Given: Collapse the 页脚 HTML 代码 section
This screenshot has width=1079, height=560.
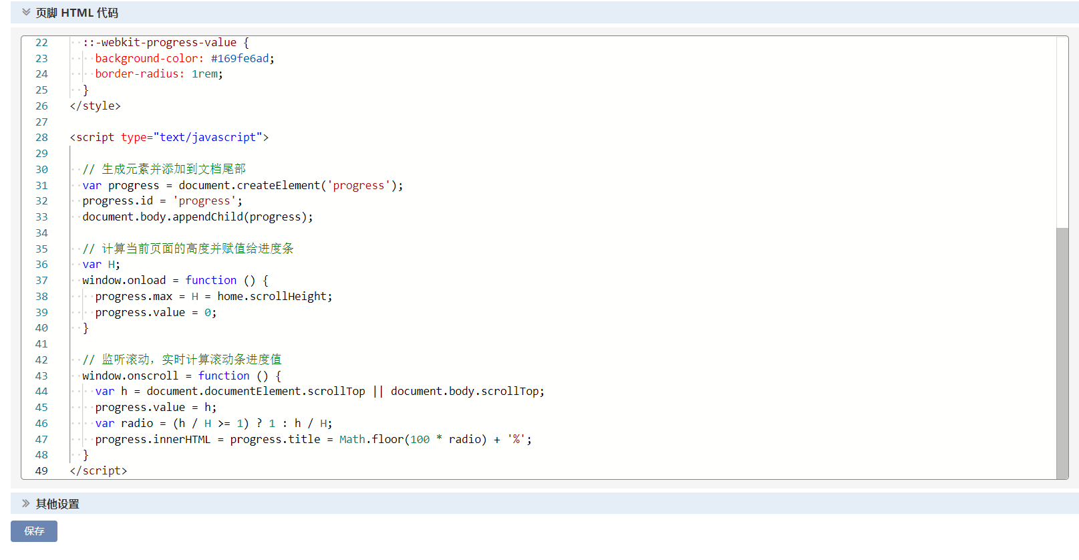Looking at the screenshot, I should click(26, 12).
